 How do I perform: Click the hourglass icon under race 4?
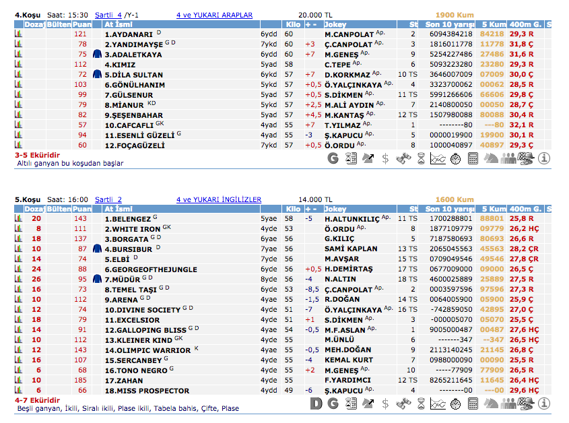click(420, 158)
